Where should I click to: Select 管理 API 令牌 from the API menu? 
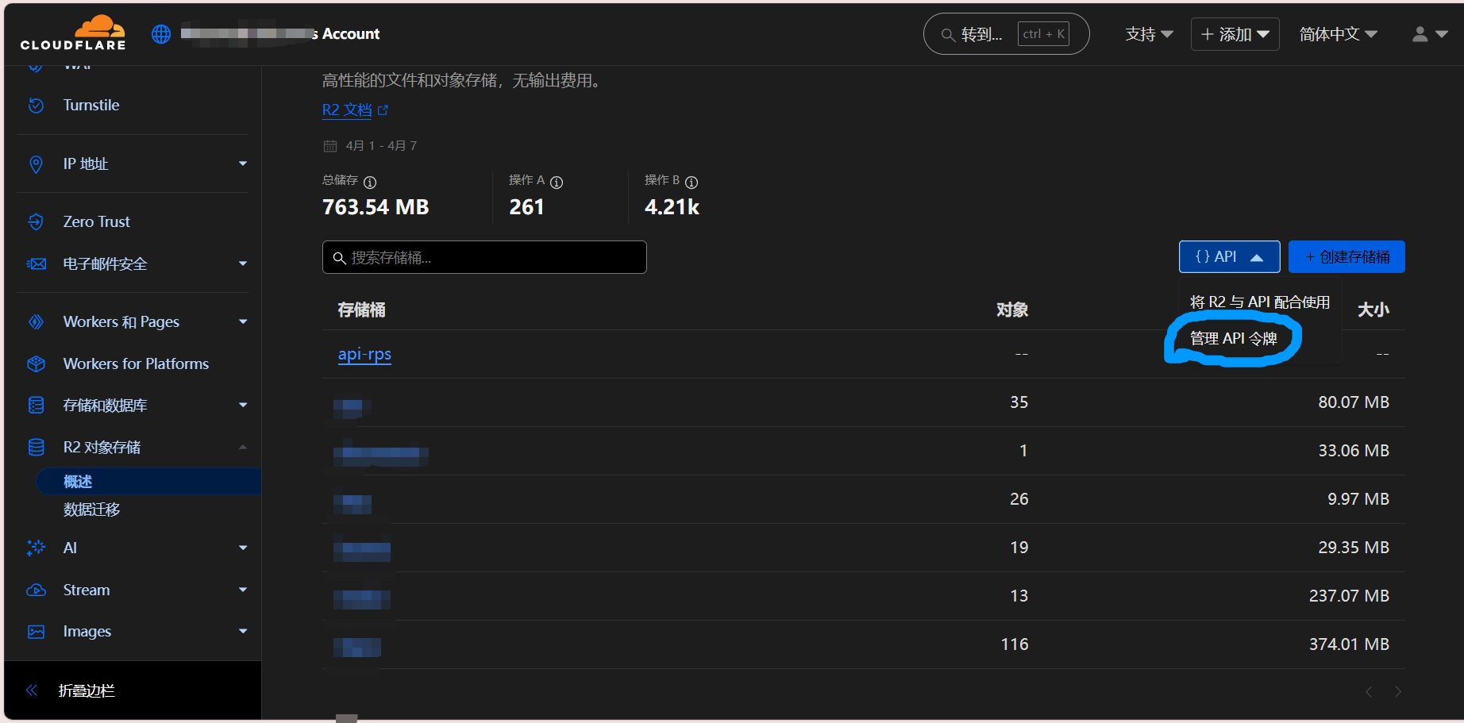(1233, 339)
